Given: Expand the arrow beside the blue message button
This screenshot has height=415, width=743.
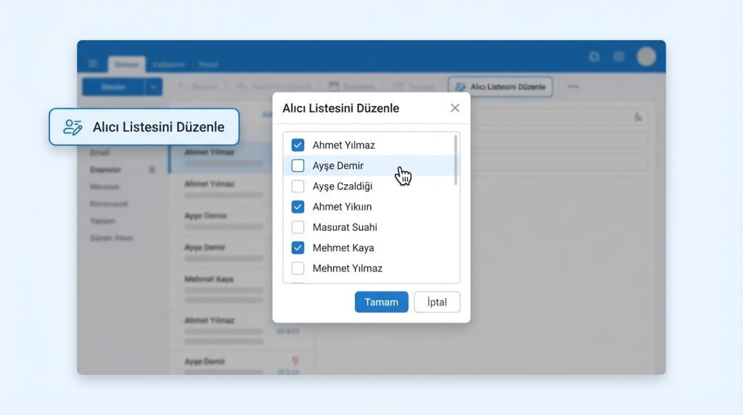Looking at the screenshot, I should [154, 87].
